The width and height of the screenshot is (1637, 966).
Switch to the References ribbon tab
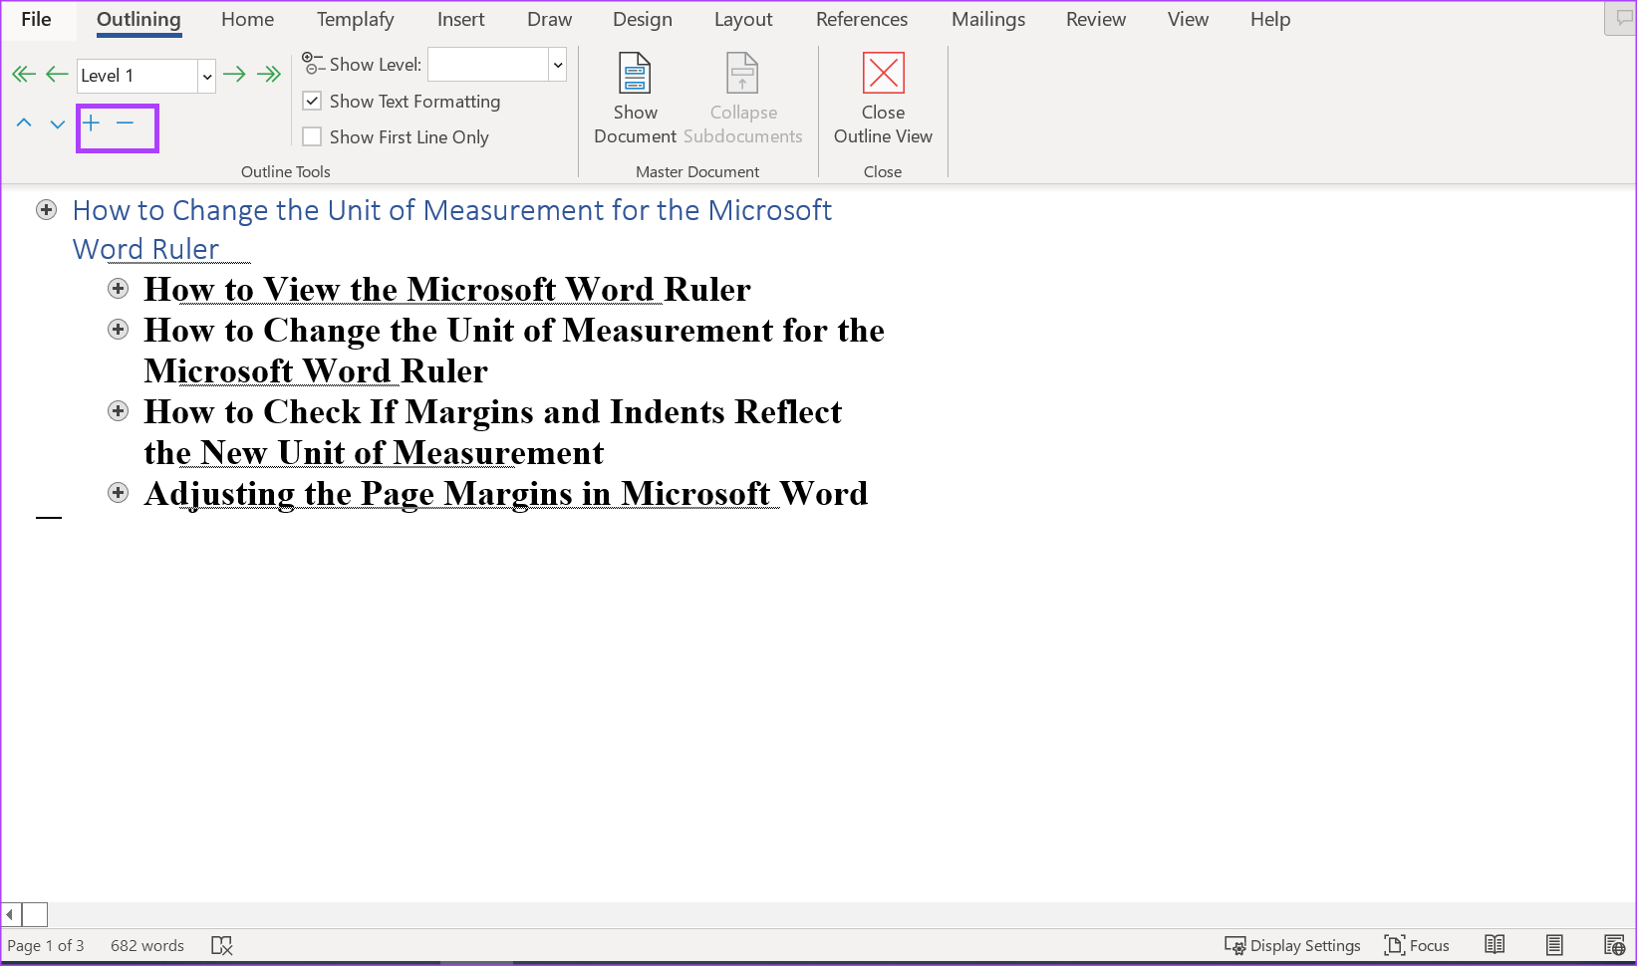click(861, 19)
